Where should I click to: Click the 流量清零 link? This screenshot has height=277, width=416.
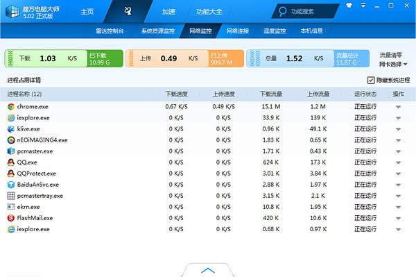click(391, 55)
